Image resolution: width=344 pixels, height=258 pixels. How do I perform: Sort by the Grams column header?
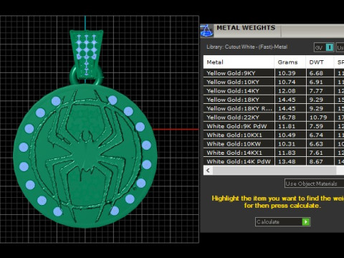(x=290, y=62)
